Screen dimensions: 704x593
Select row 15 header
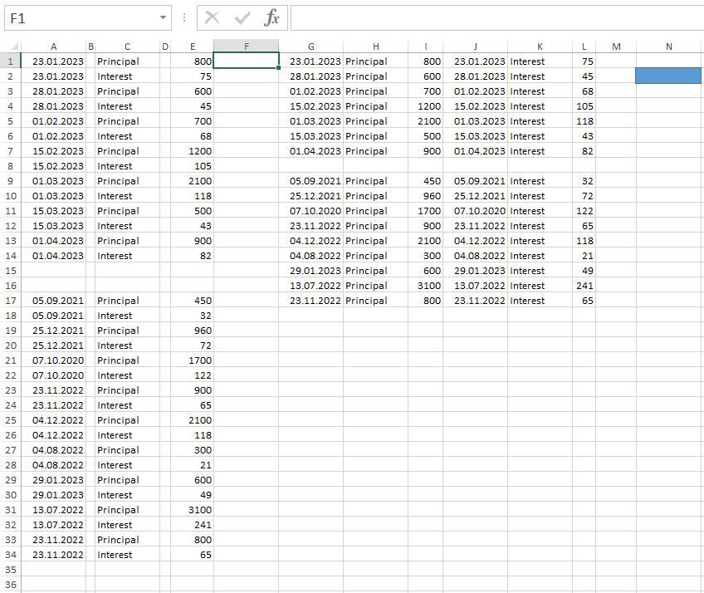tap(10, 271)
